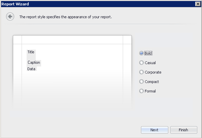Click the report style description text
The image size is (202, 138).
65,17
